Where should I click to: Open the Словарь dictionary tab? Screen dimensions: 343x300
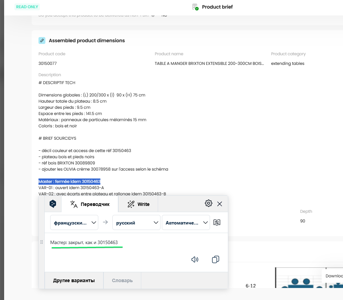click(122, 280)
